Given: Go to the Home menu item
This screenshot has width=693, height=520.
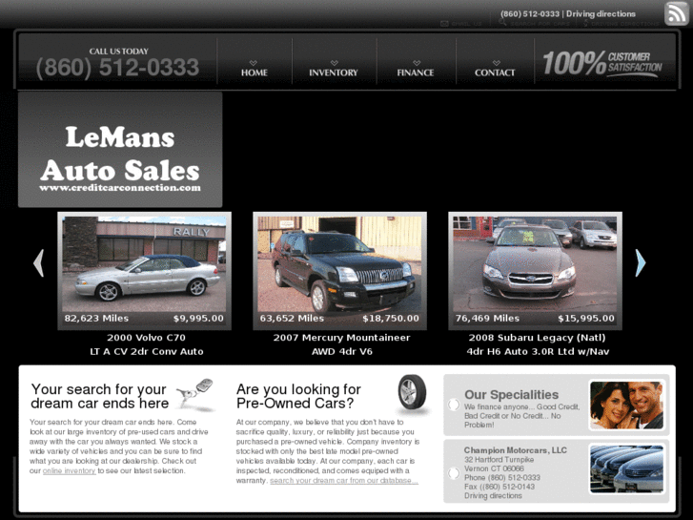Looking at the screenshot, I should [x=255, y=73].
